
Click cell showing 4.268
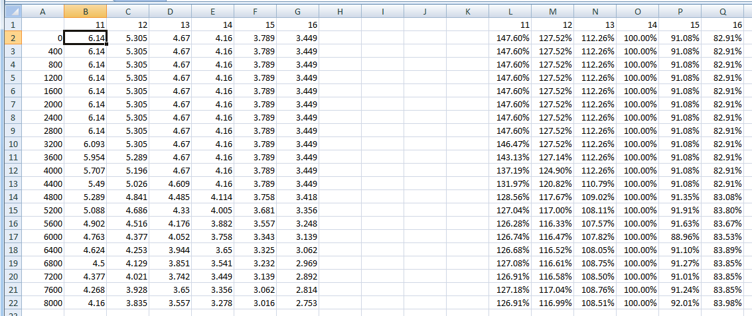click(x=86, y=290)
